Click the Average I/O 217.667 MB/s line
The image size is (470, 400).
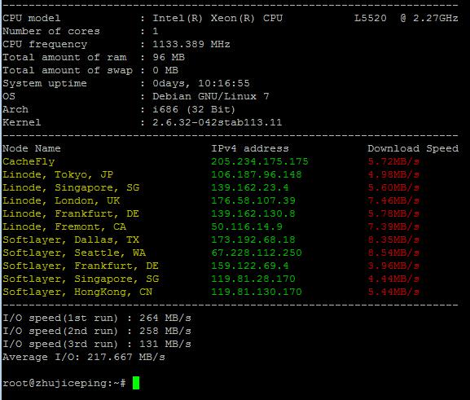(x=84, y=357)
